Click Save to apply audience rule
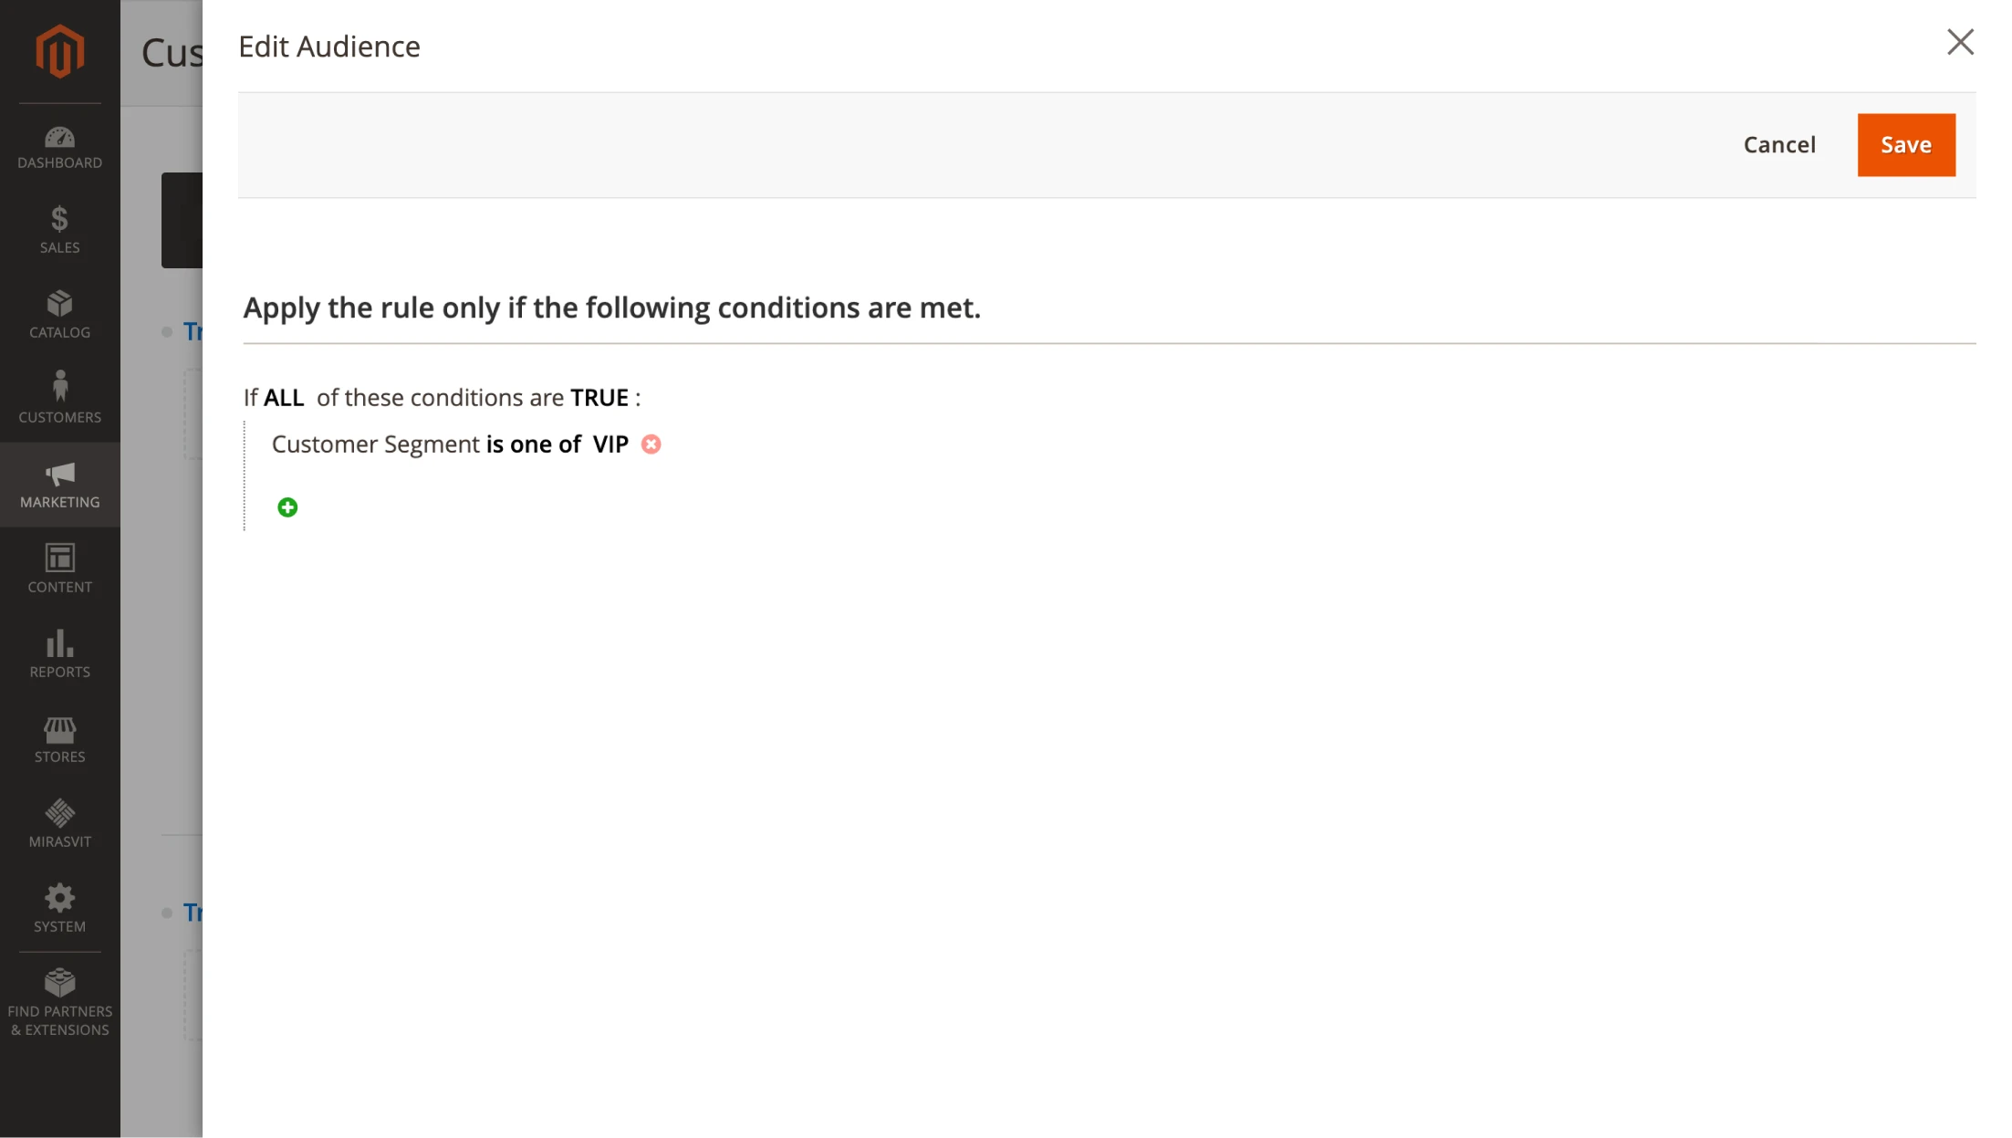Viewport: 2012px width, 1138px height. tap(1907, 144)
